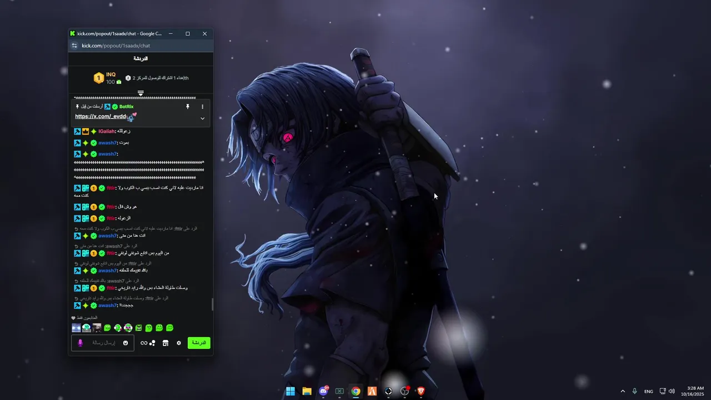This screenshot has height=400, width=711.
Task: Click the rank 1 gold badge for INQ
Action: point(98,78)
